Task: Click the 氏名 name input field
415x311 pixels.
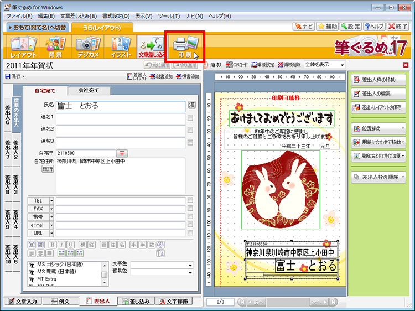Action: point(121,106)
